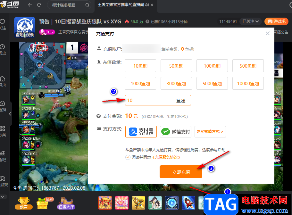Go back with the left arrow

30,5
